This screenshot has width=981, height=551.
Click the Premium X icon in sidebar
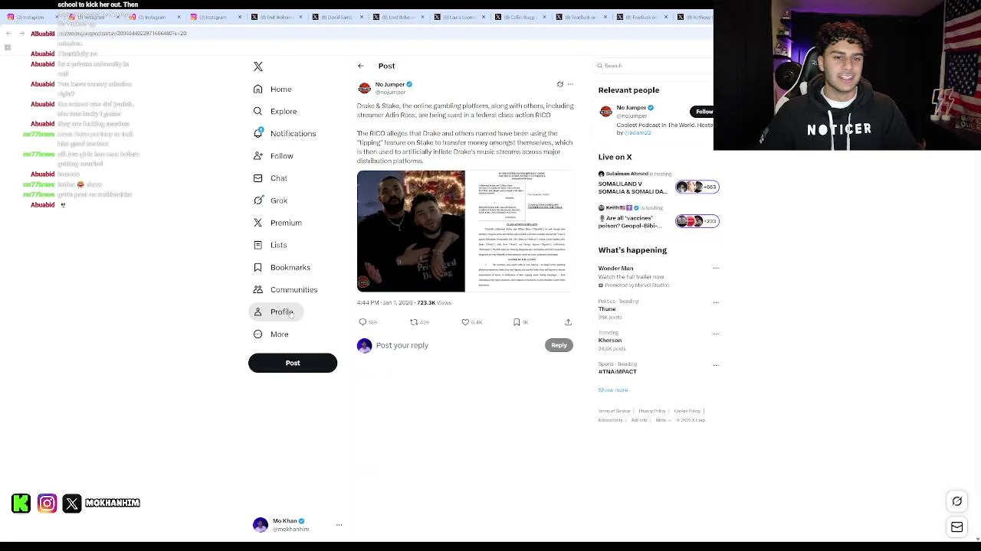[258, 223]
